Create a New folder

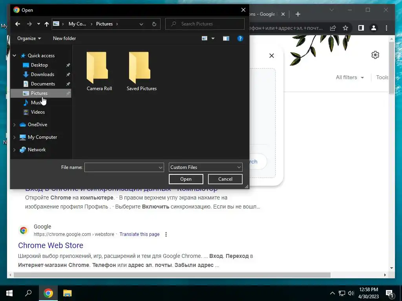tap(64, 38)
